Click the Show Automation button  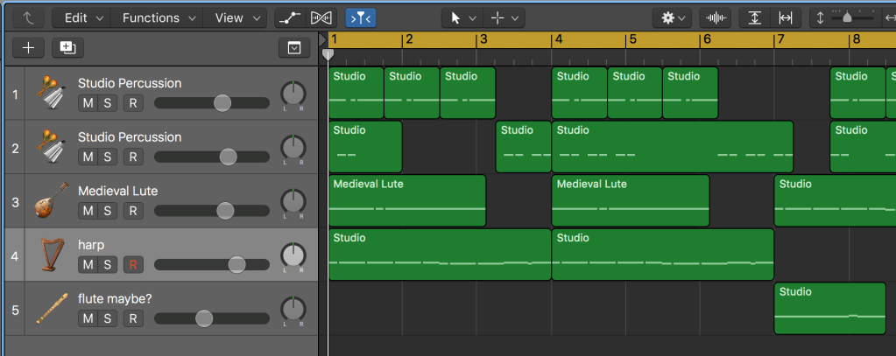(287, 17)
